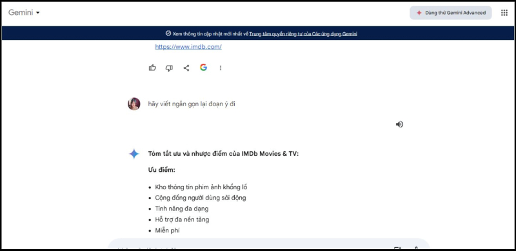Image resolution: width=516 pixels, height=251 pixels.
Task: Click the user profile avatar
Action: 134,104
